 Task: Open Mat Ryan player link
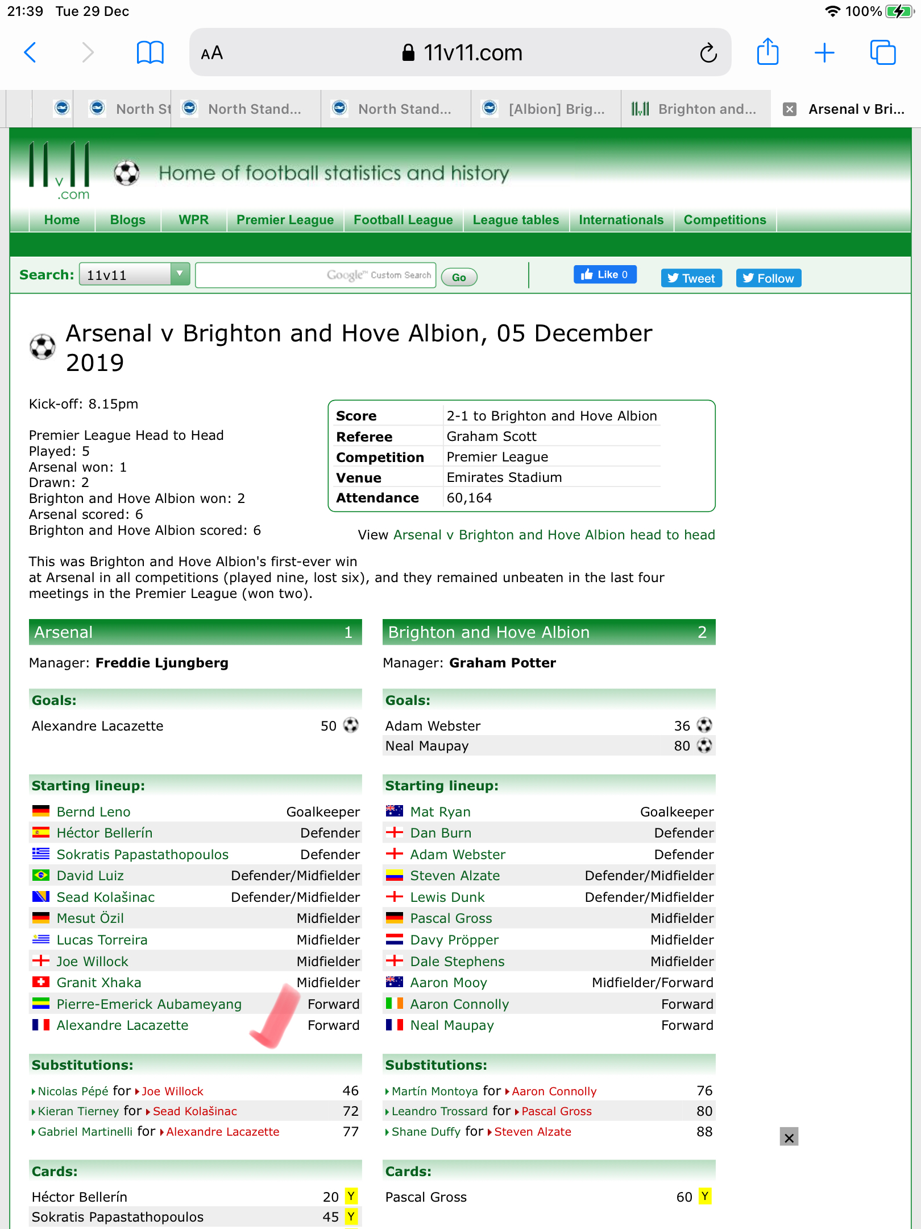coord(441,812)
